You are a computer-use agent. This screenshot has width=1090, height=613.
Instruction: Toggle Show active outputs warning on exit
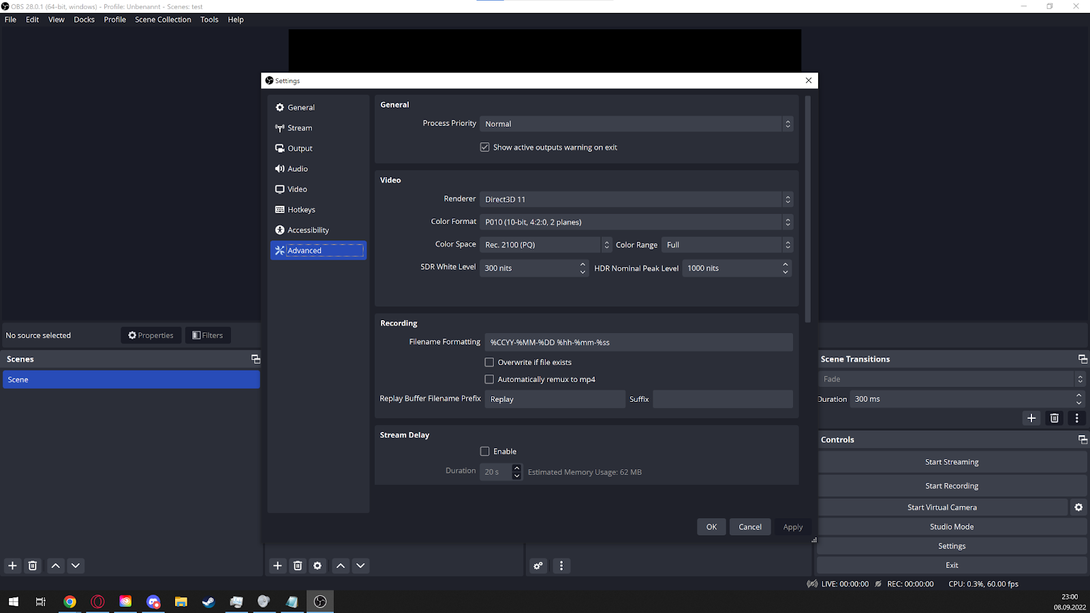[484, 147]
